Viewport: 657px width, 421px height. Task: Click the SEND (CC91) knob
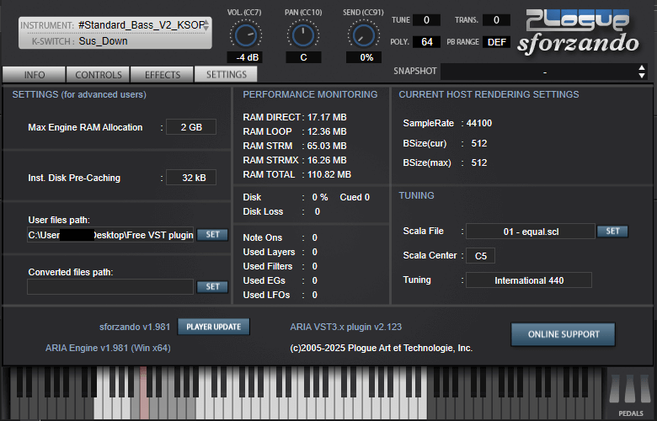[364, 35]
